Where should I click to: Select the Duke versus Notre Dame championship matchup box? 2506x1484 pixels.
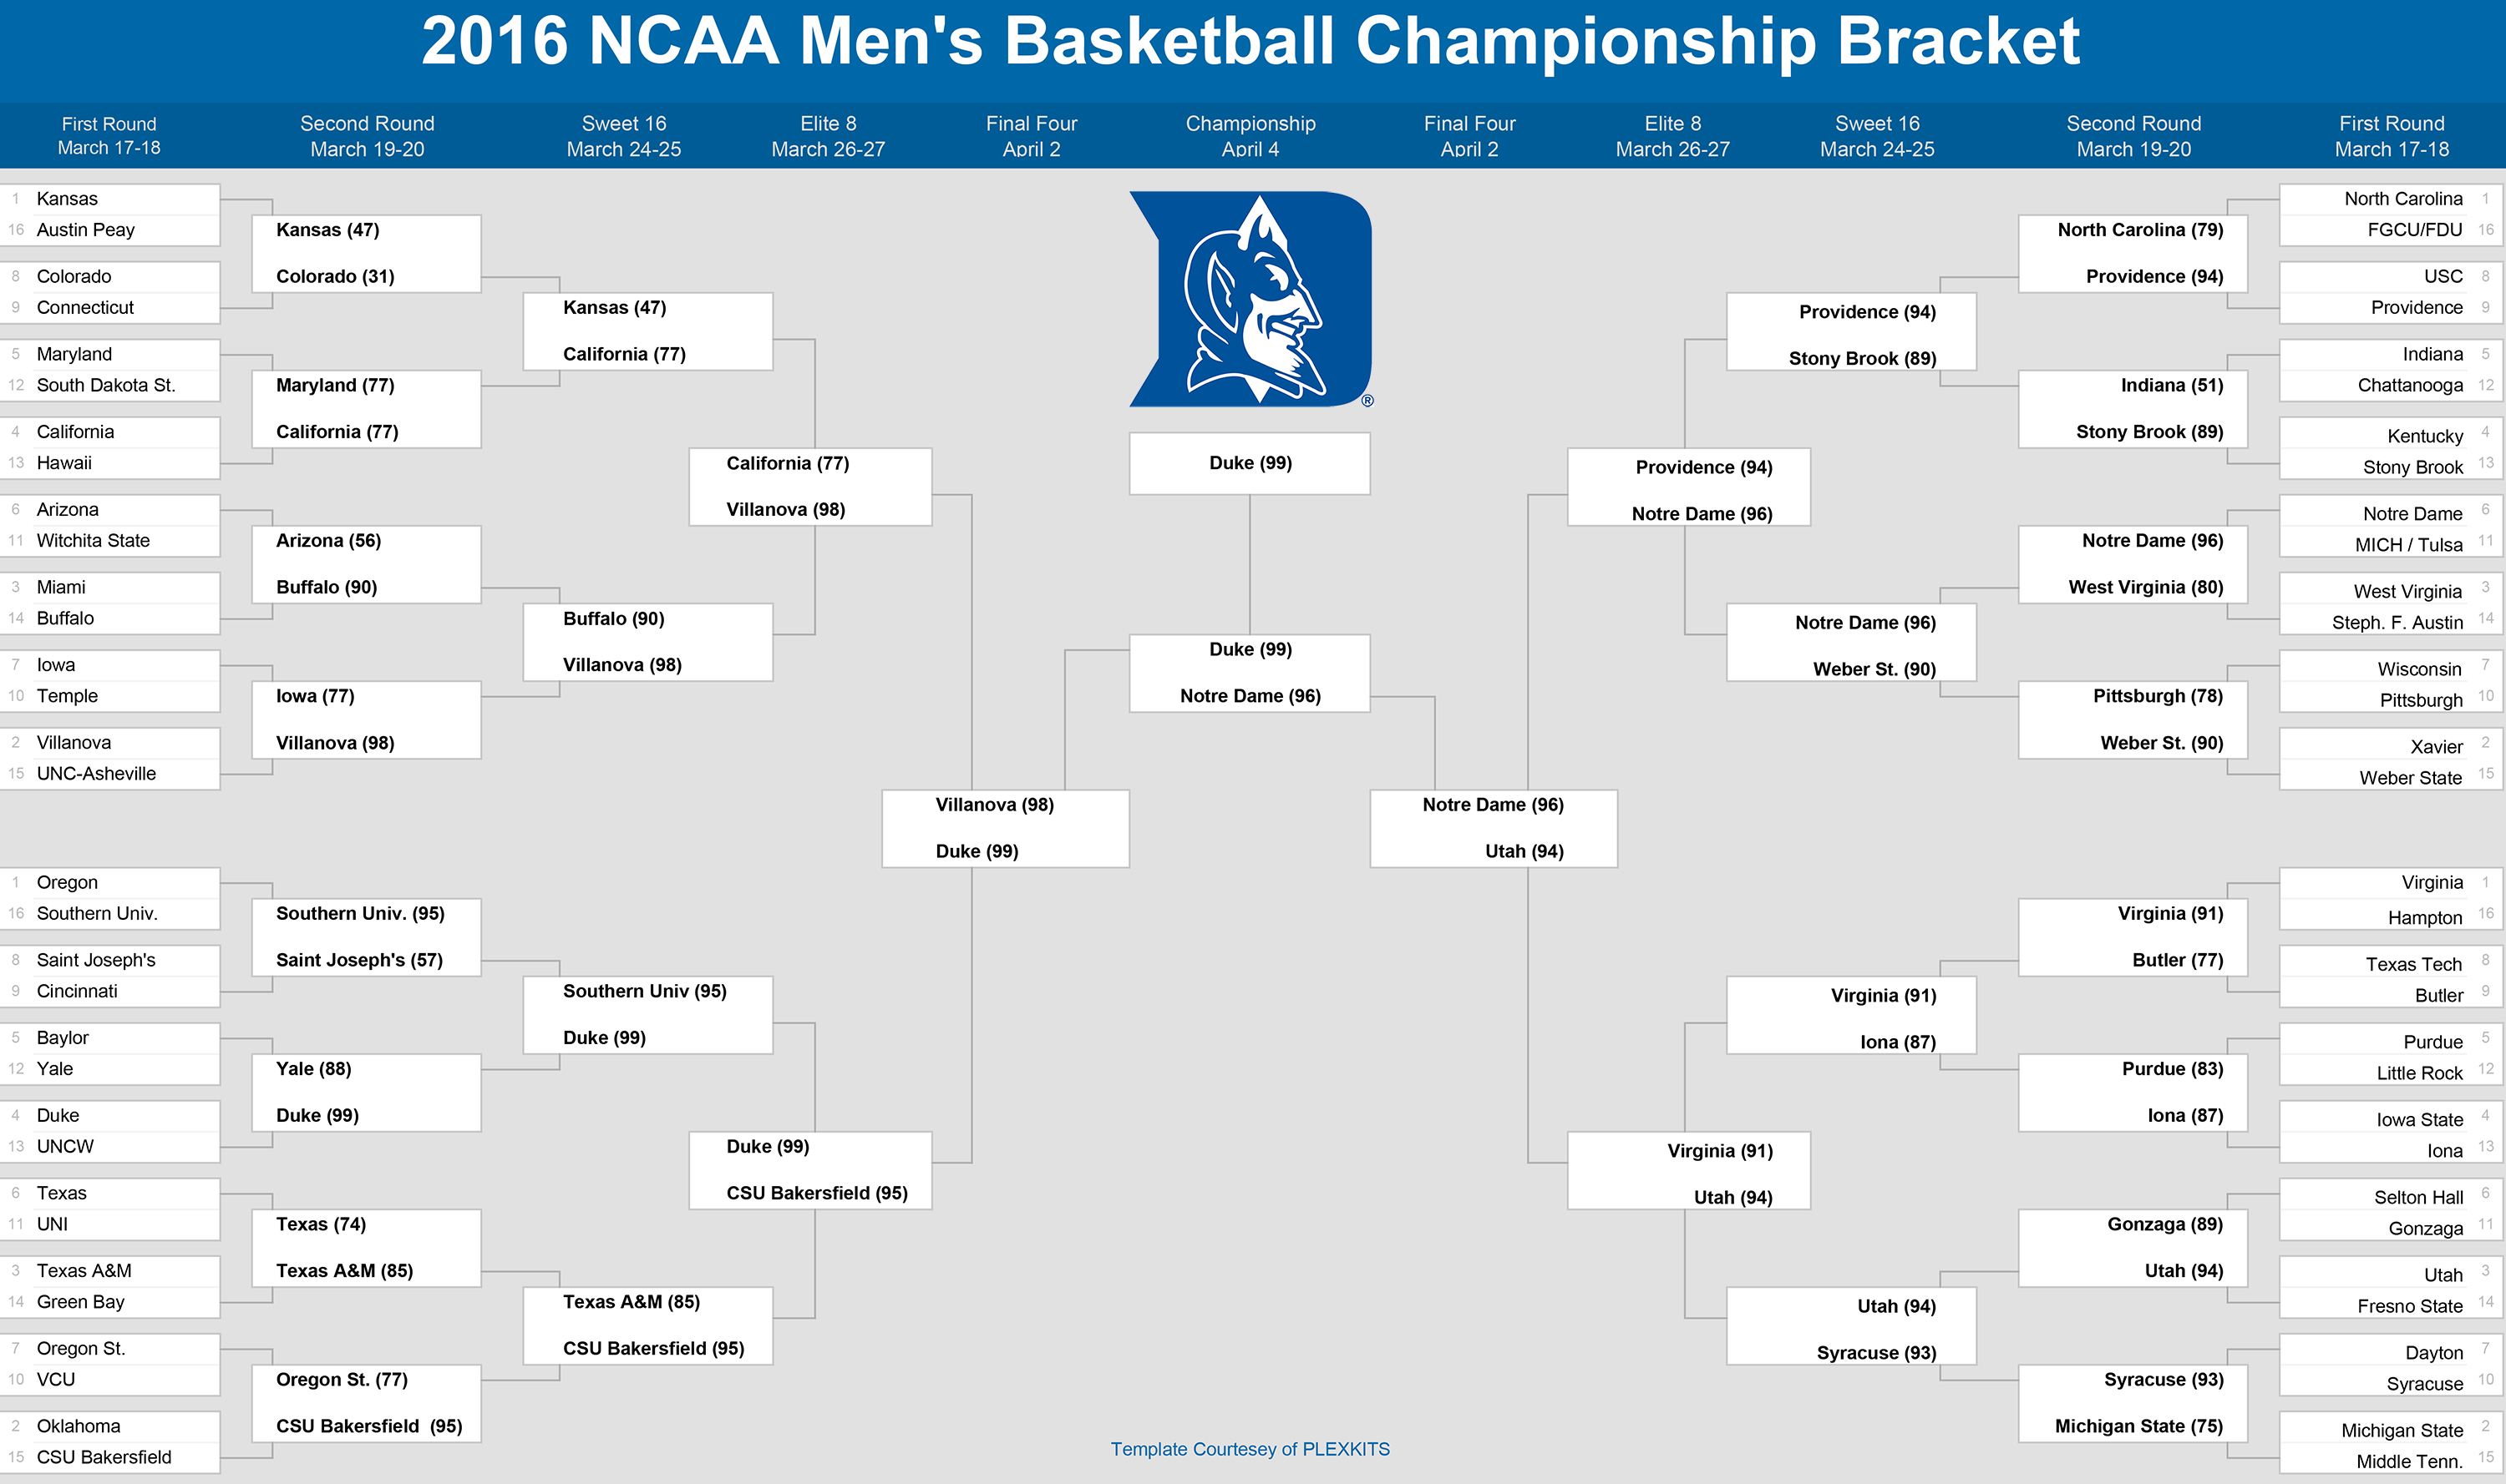(x=1249, y=673)
